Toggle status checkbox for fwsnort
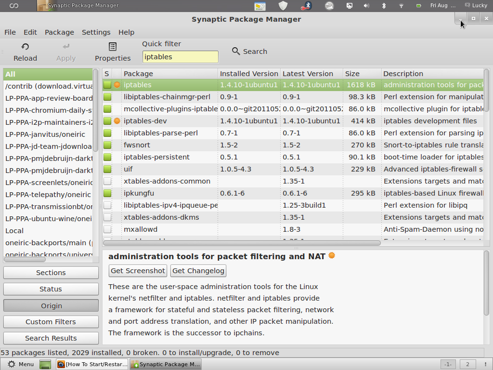Viewport: 493px width, 370px height. (x=107, y=145)
